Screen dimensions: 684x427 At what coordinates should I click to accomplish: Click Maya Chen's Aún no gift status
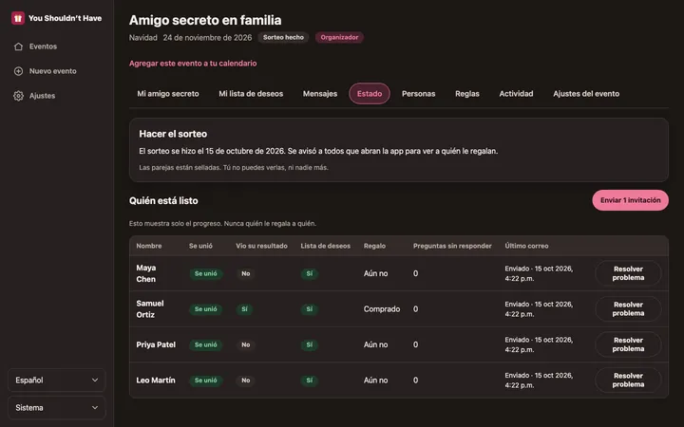[x=375, y=273]
